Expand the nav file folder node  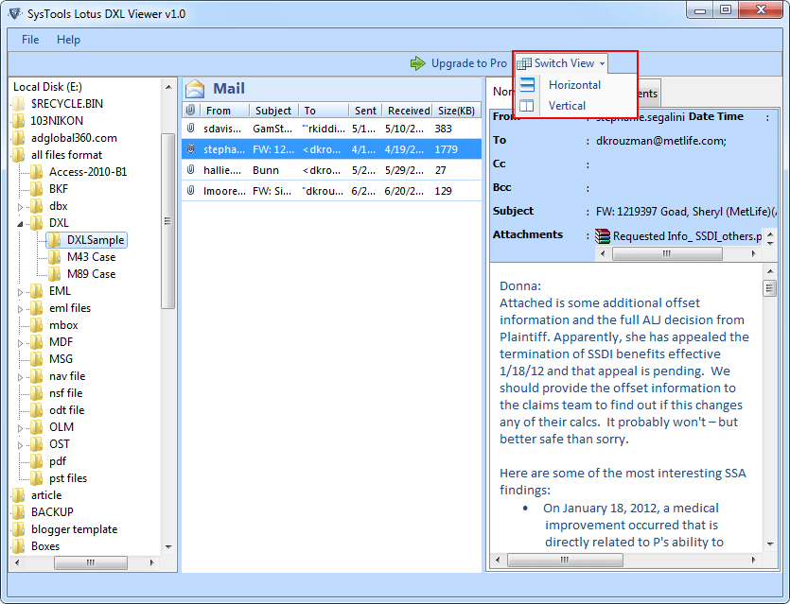[20, 377]
